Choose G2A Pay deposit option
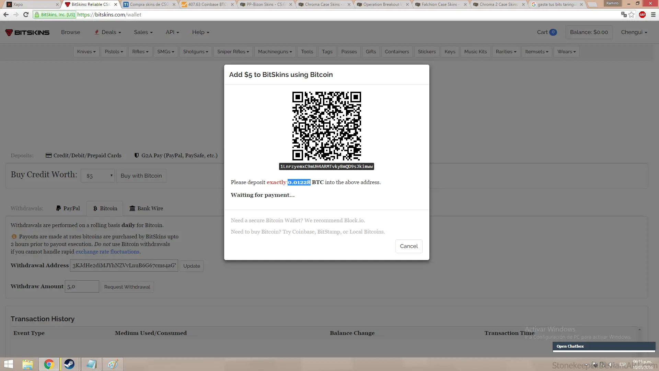The height and width of the screenshot is (371, 659). pos(176,156)
